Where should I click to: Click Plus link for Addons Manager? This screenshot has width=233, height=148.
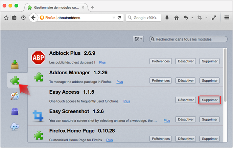[120, 82]
